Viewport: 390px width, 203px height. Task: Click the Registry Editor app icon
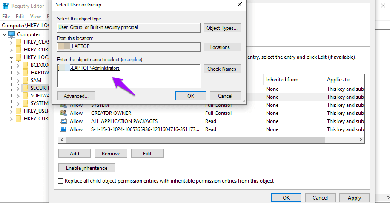pyautogui.click(x=6, y=6)
